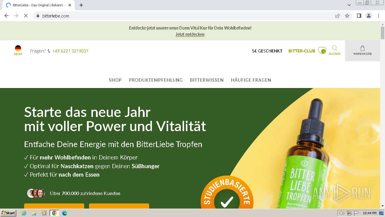Click the browser forward arrow
The width and height of the screenshot is (385, 217).
tap(16, 16)
